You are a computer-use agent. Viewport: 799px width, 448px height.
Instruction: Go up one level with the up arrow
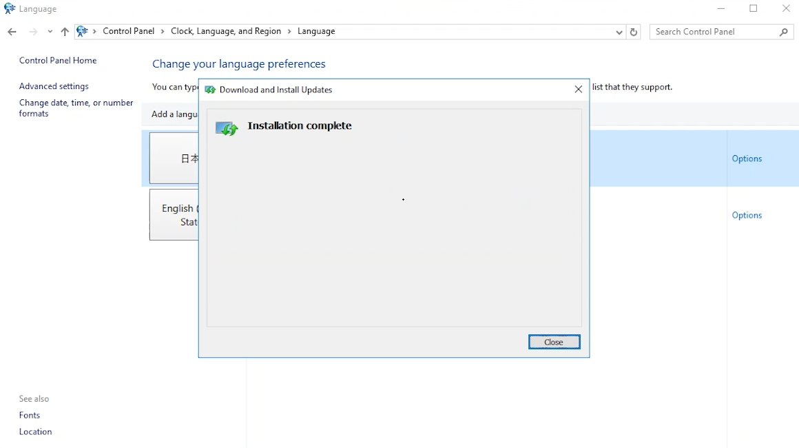[65, 32]
